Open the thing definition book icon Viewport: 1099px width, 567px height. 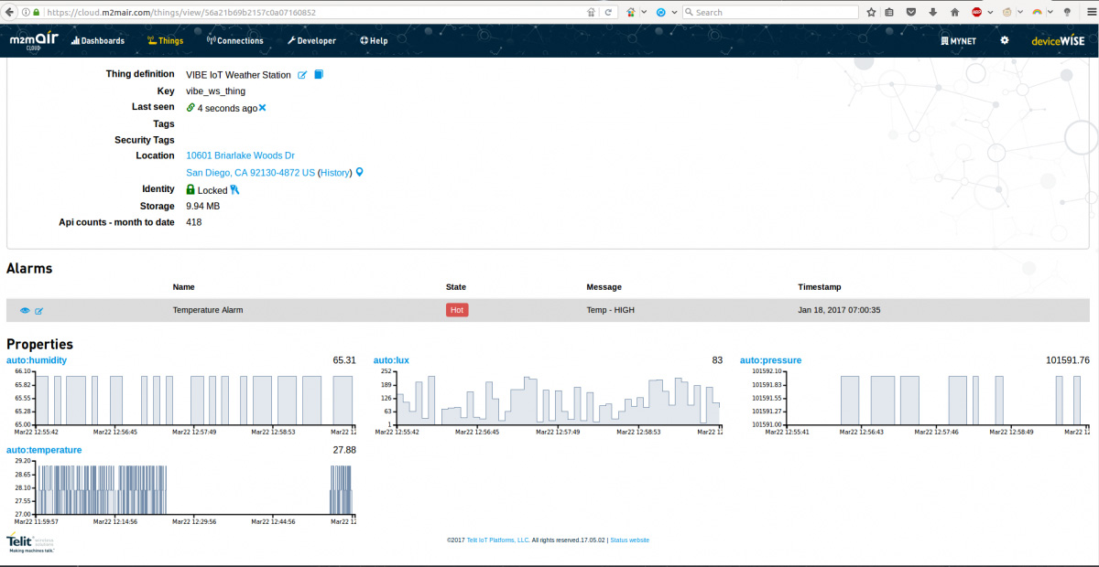coord(319,75)
